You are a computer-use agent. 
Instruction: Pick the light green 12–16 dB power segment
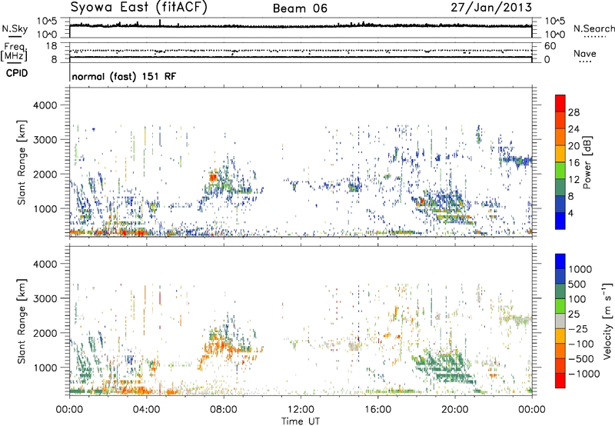click(560, 171)
